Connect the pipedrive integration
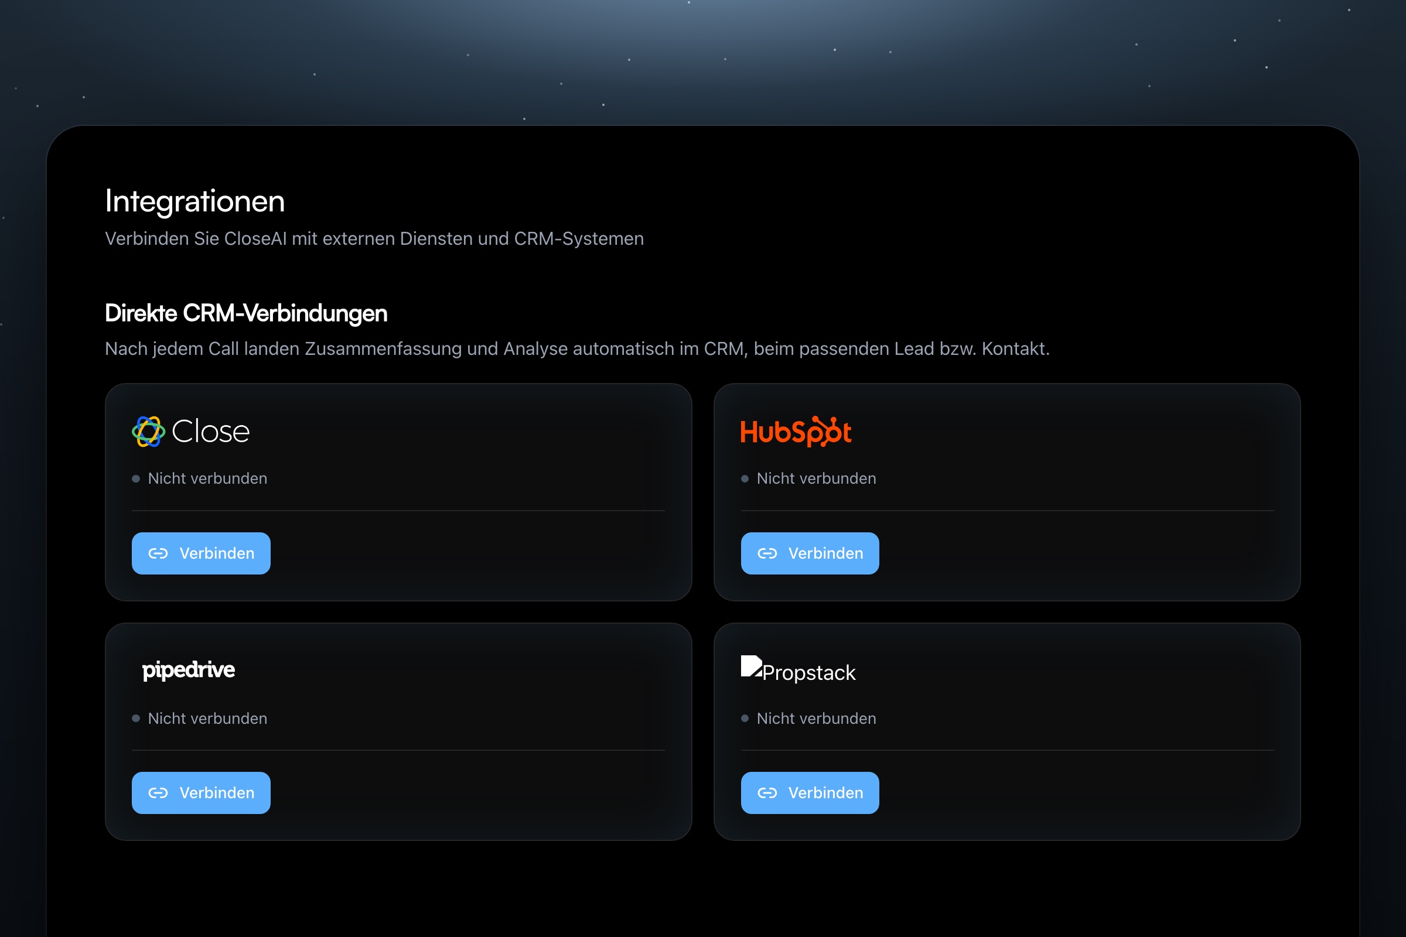Screen dimensions: 1406x937 pos(201,793)
